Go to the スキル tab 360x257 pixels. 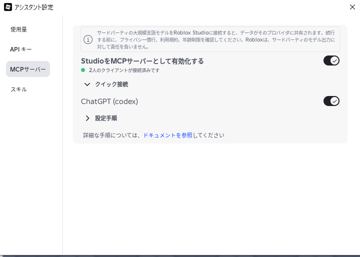coord(18,89)
